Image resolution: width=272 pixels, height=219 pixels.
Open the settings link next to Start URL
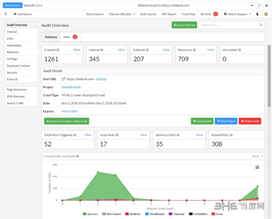point(101,79)
